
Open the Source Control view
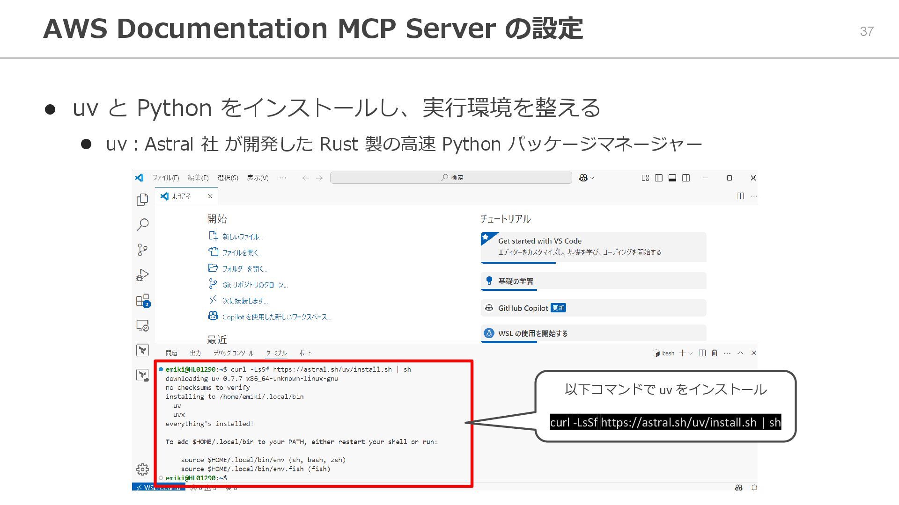(x=143, y=250)
